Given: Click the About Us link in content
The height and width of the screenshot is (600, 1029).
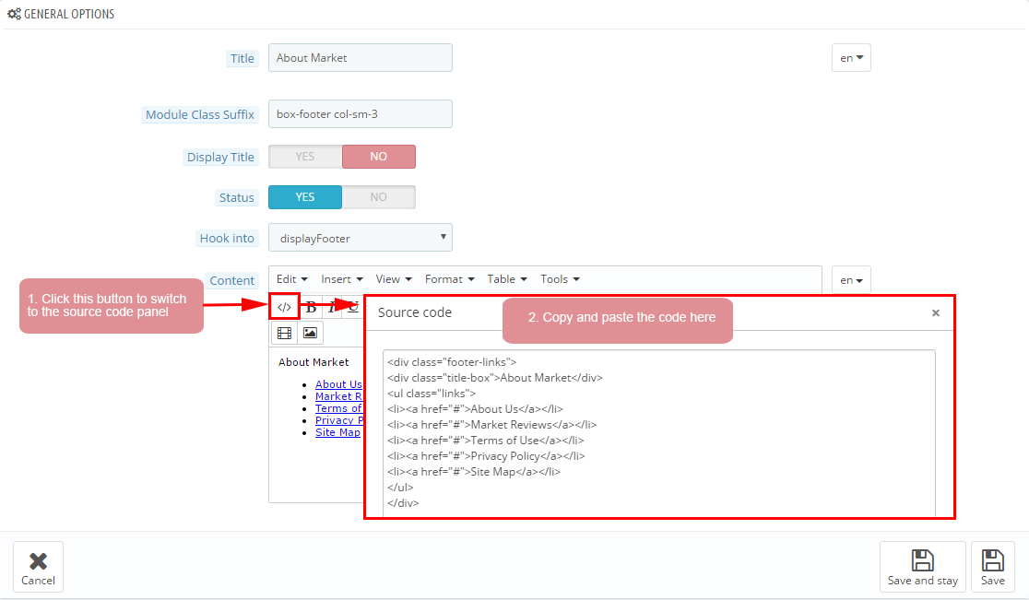Looking at the screenshot, I should click(338, 384).
